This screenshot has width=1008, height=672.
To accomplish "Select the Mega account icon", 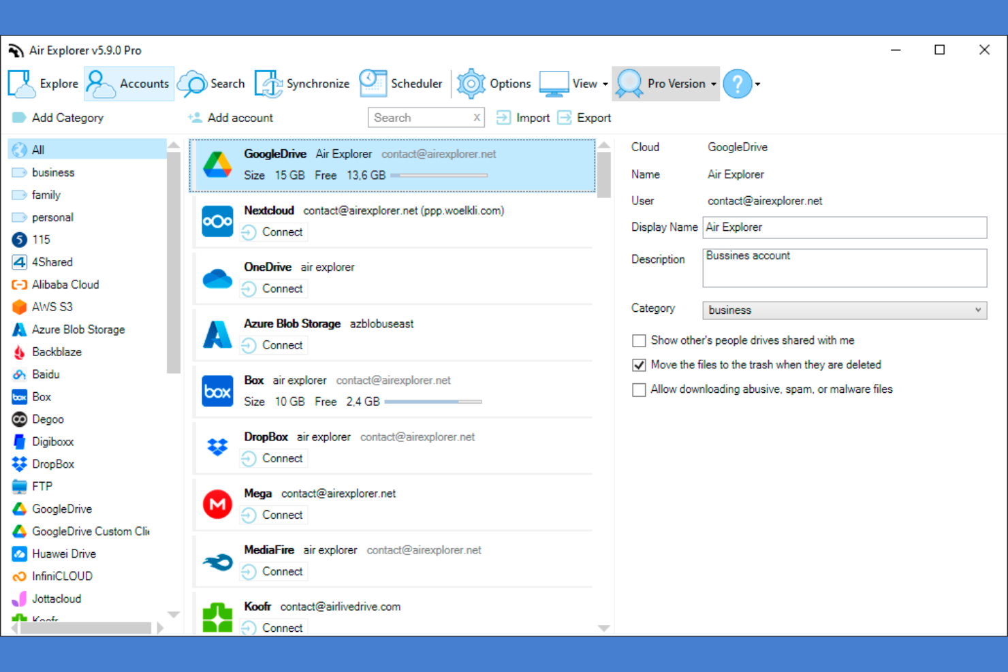I will (217, 504).
